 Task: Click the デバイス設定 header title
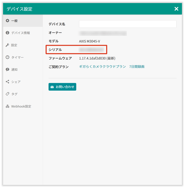19,9
